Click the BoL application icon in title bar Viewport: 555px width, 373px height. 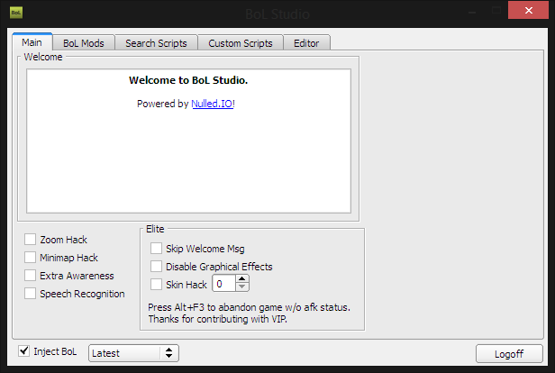click(16, 13)
